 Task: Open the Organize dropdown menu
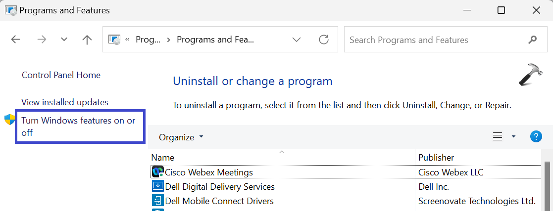coord(181,137)
